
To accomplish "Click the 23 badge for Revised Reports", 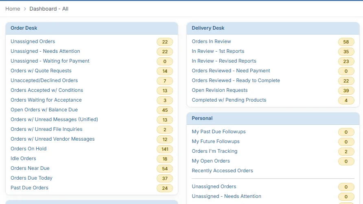I will pyautogui.click(x=346, y=61).
